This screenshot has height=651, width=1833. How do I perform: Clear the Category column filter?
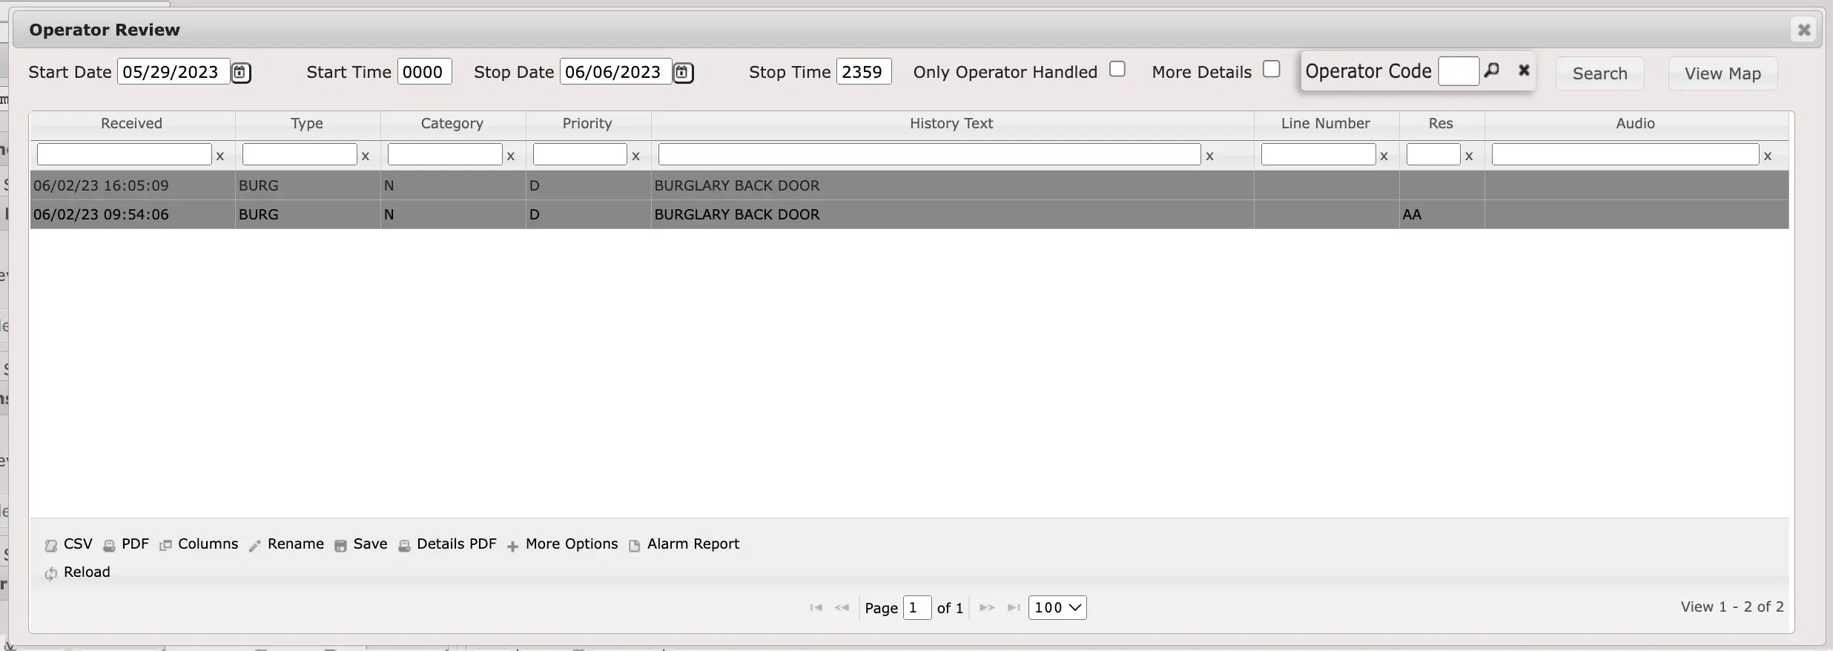(x=510, y=156)
